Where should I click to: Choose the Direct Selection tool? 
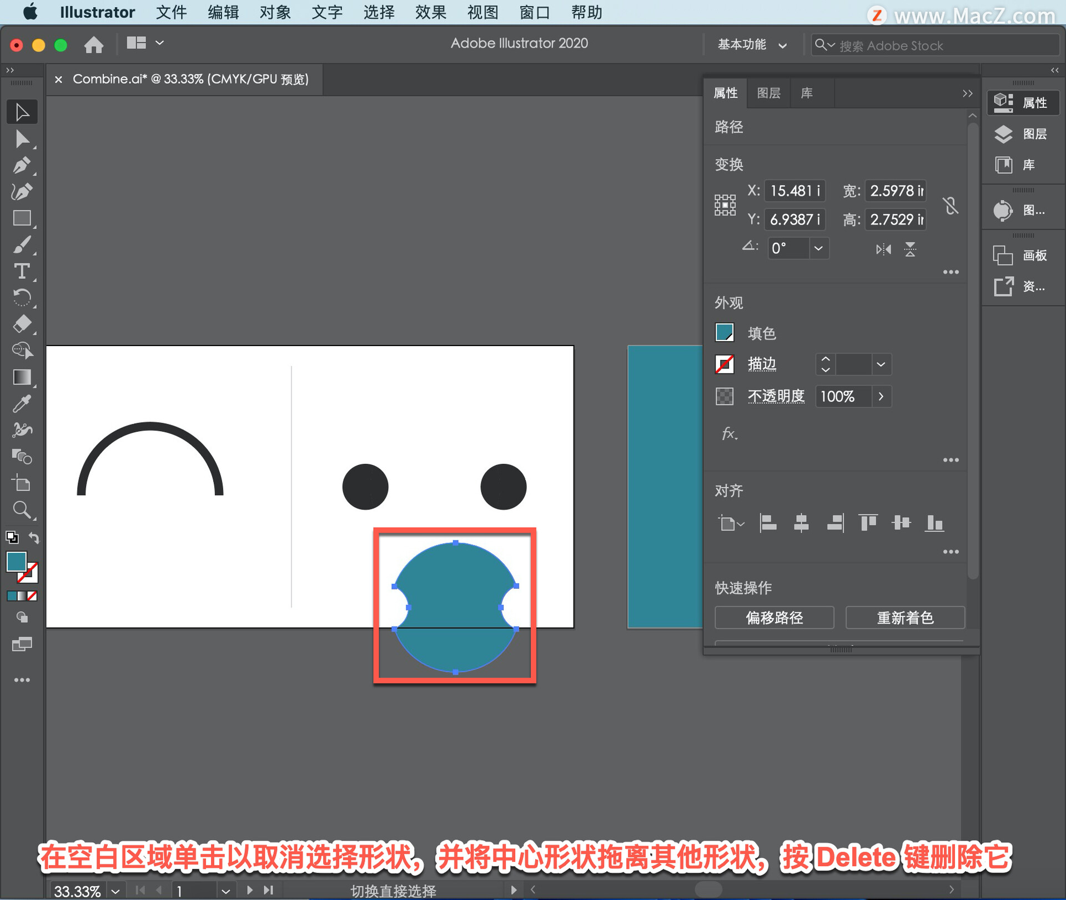tap(22, 139)
